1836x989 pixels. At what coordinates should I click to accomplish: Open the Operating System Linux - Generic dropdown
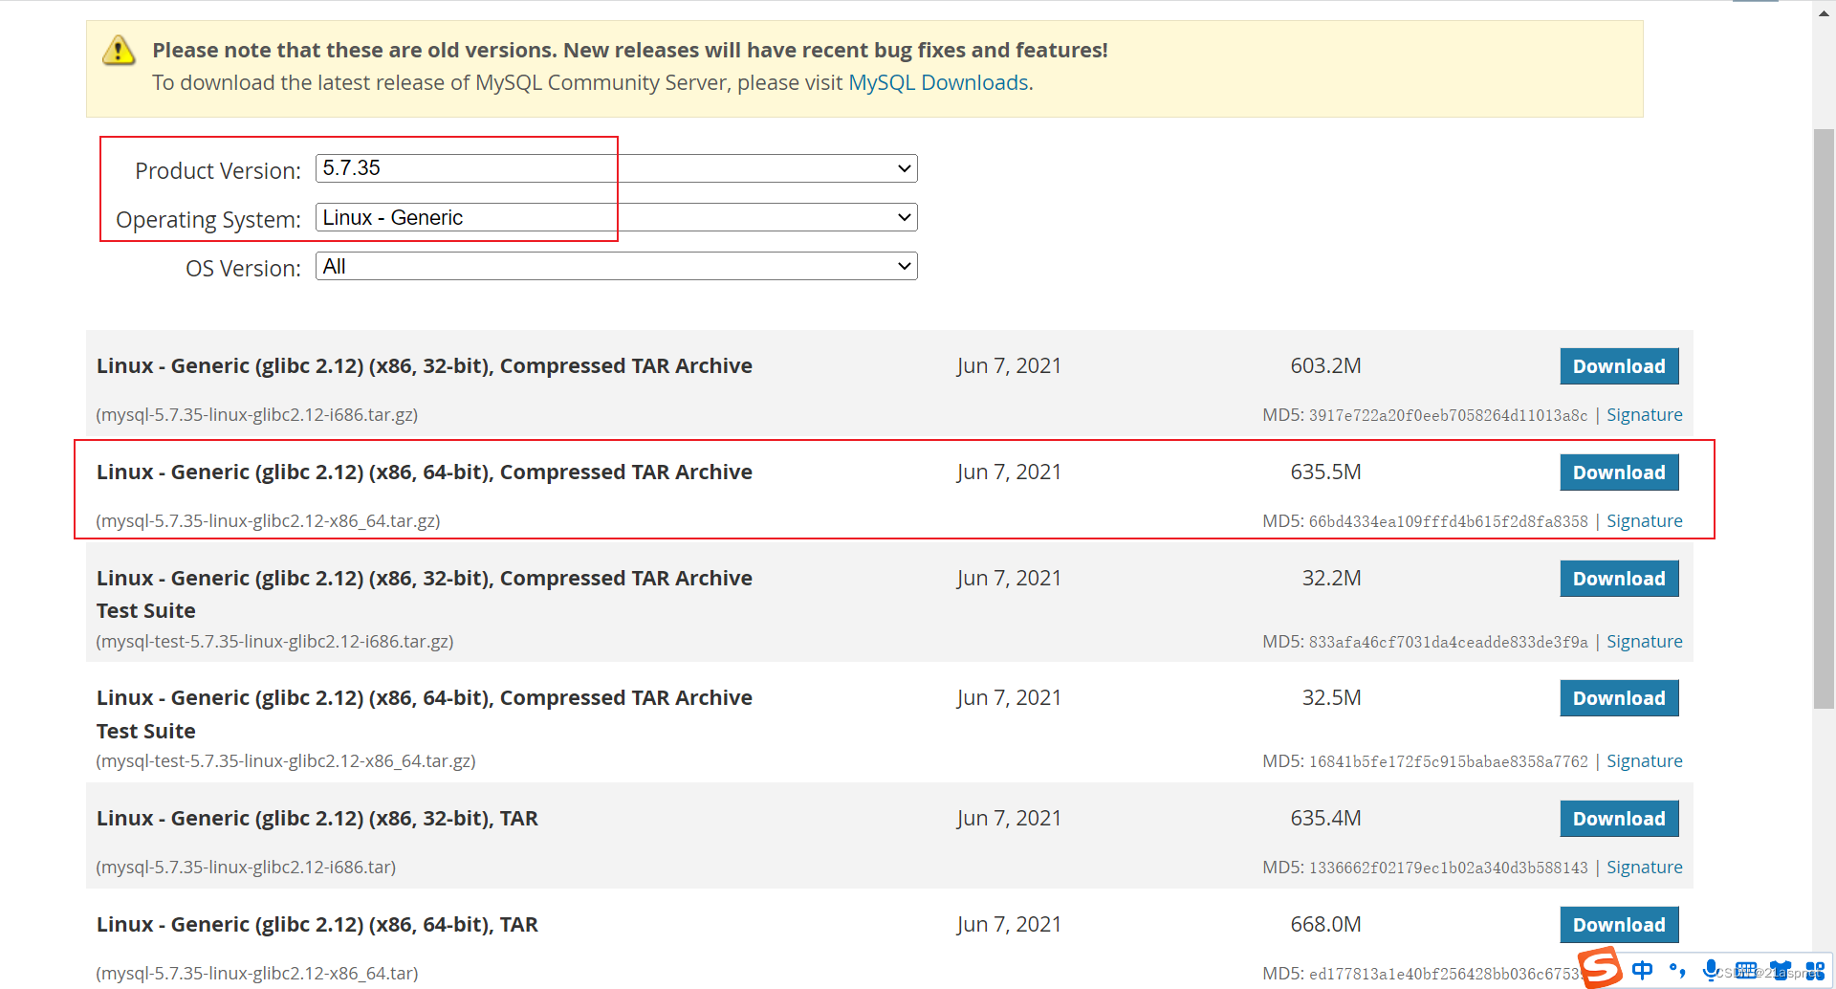(616, 217)
